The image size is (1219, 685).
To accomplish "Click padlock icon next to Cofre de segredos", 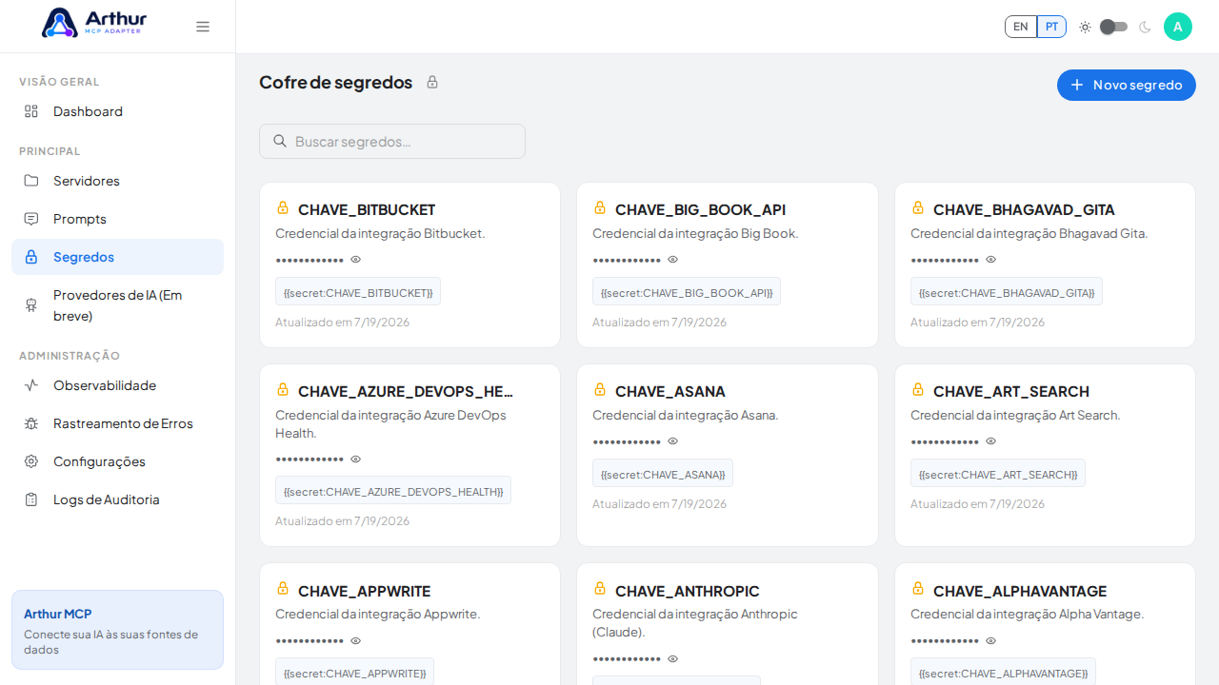I will click(432, 82).
